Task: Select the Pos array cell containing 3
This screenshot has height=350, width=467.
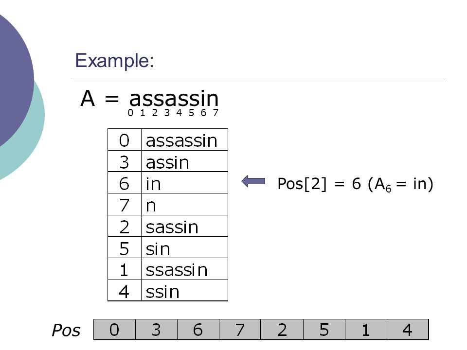Action: click(156, 330)
